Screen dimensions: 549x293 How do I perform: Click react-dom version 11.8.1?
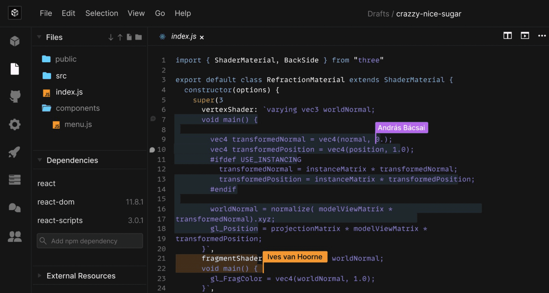[135, 202]
